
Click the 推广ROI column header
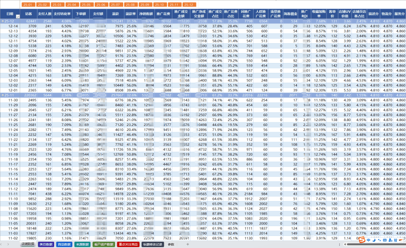click(x=304, y=14)
